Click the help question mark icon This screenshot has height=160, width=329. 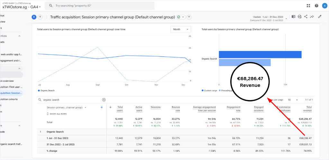click(316, 6)
